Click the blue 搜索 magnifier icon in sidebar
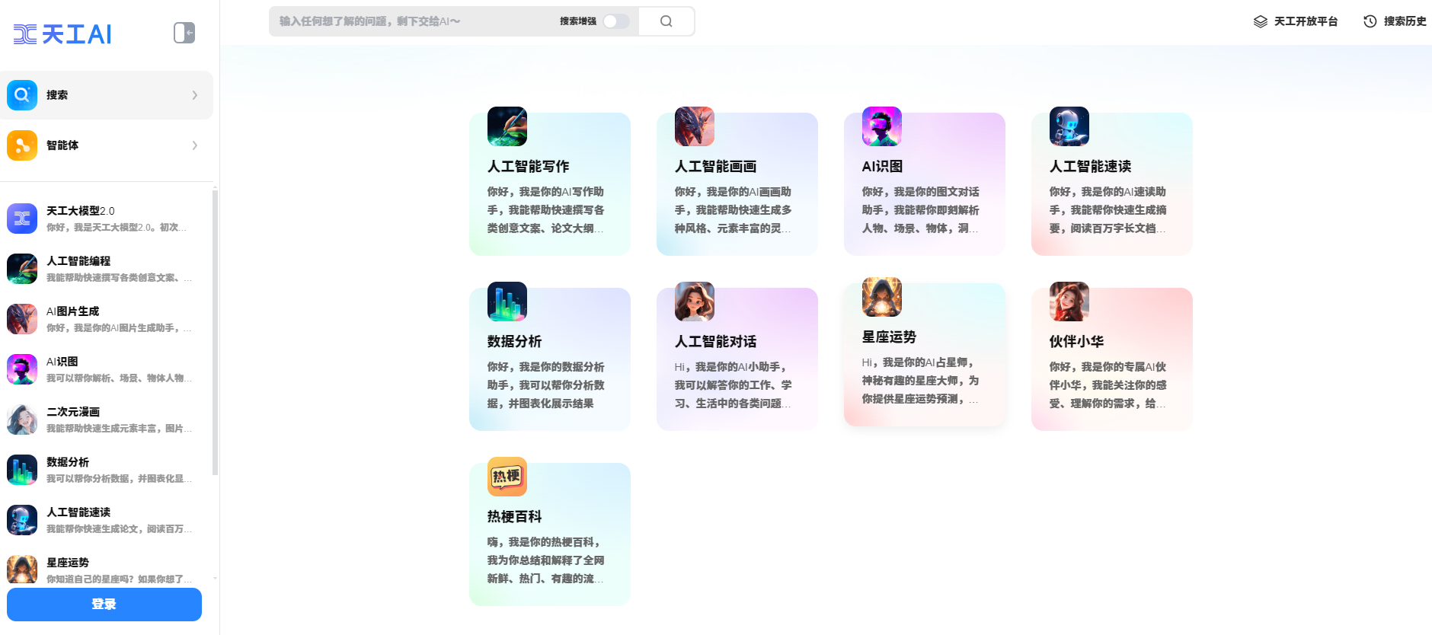1432x635 pixels. point(22,95)
